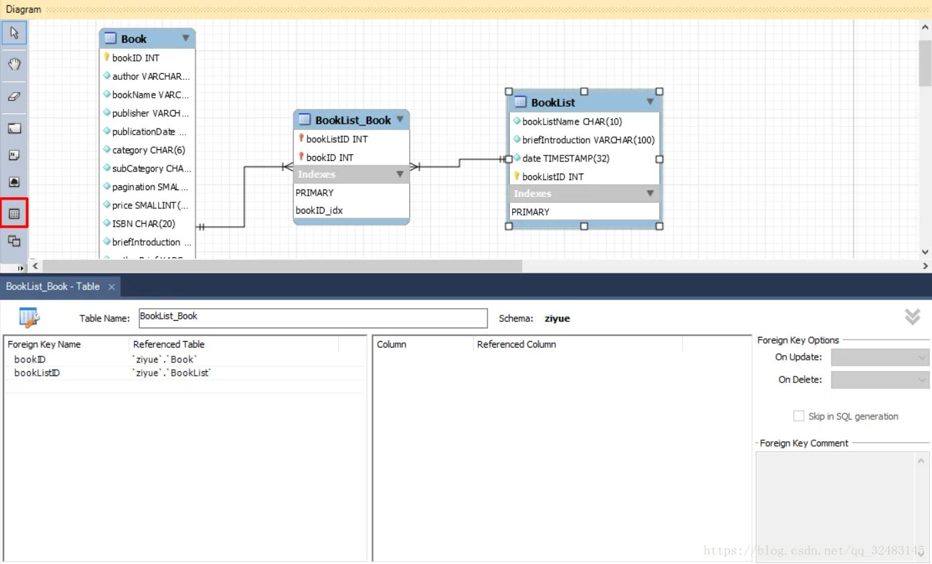Click the bookID_idx index row
This screenshot has height=564, width=932.
pos(352,210)
